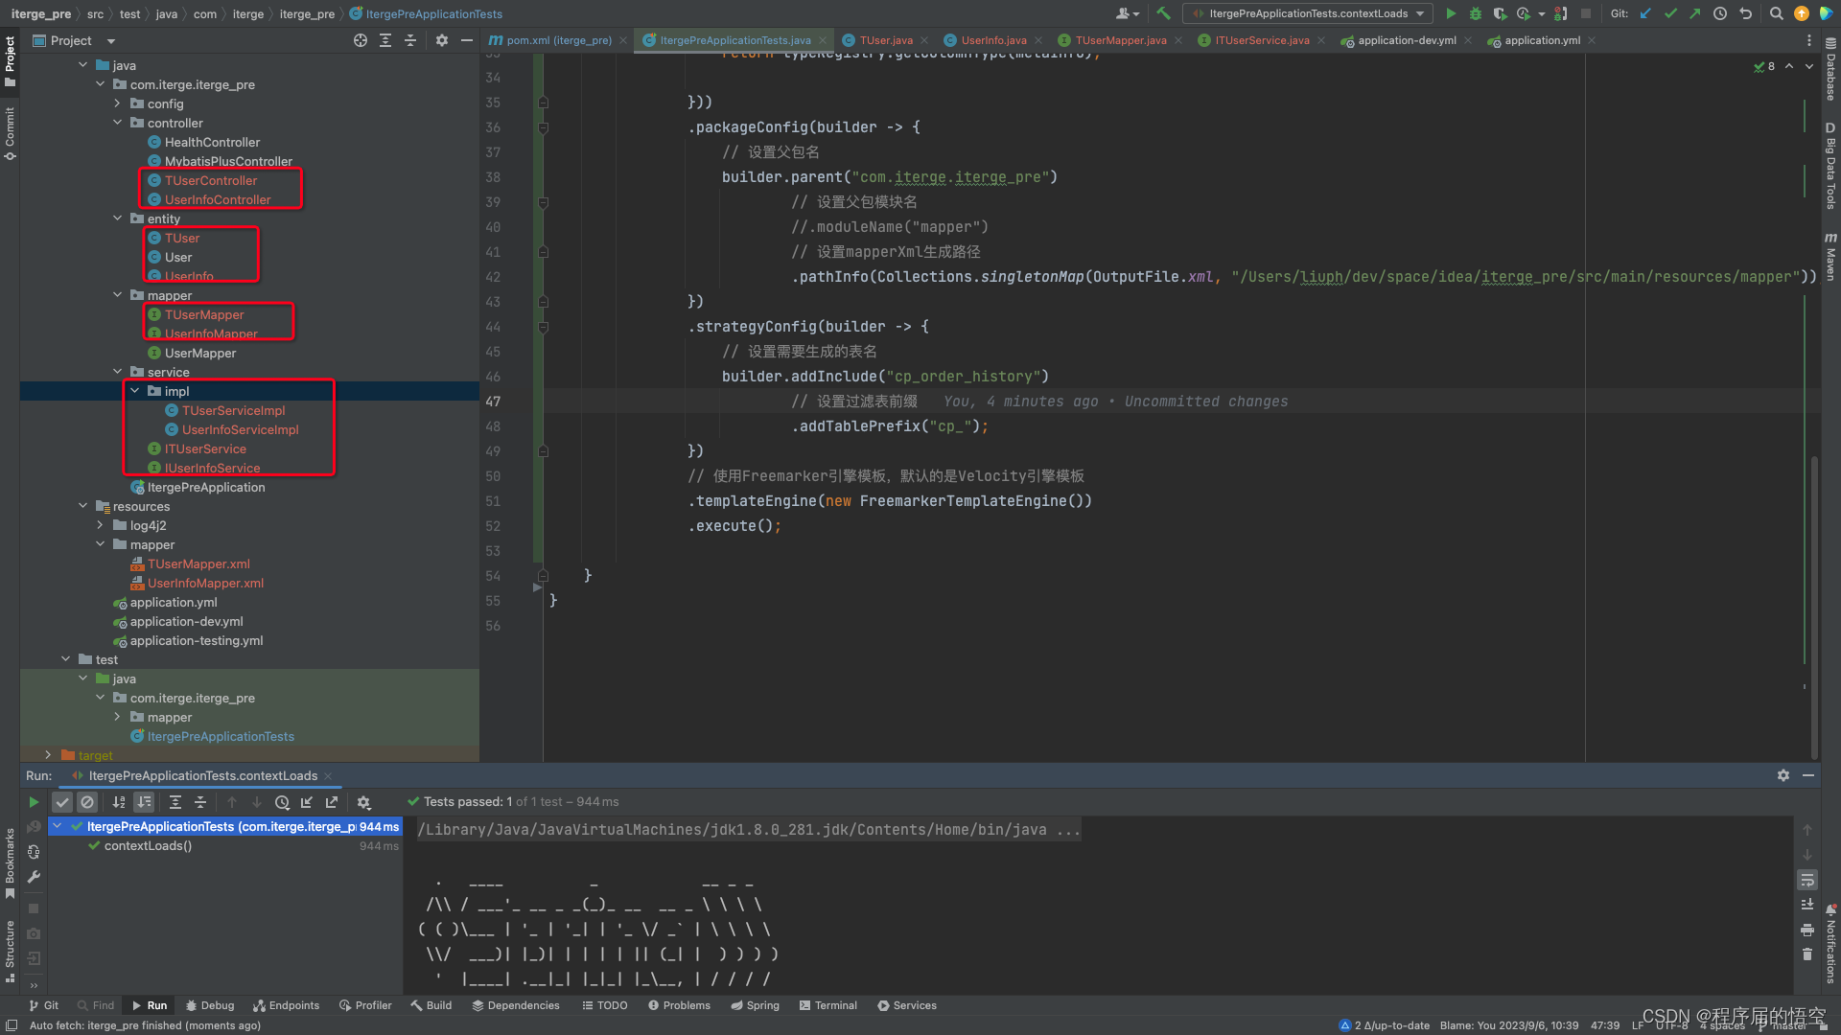Click fold marker at line 36 gutter
The height and width of the screenshot is (1035, 1841).
click(543, 127)
